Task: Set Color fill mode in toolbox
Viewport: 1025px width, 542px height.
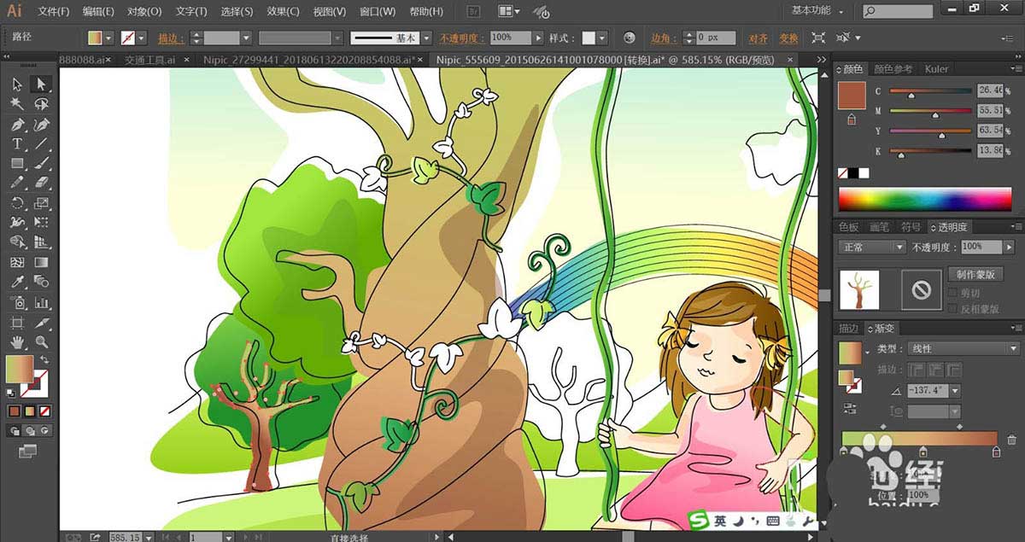Action: click(x=15, y=411)
